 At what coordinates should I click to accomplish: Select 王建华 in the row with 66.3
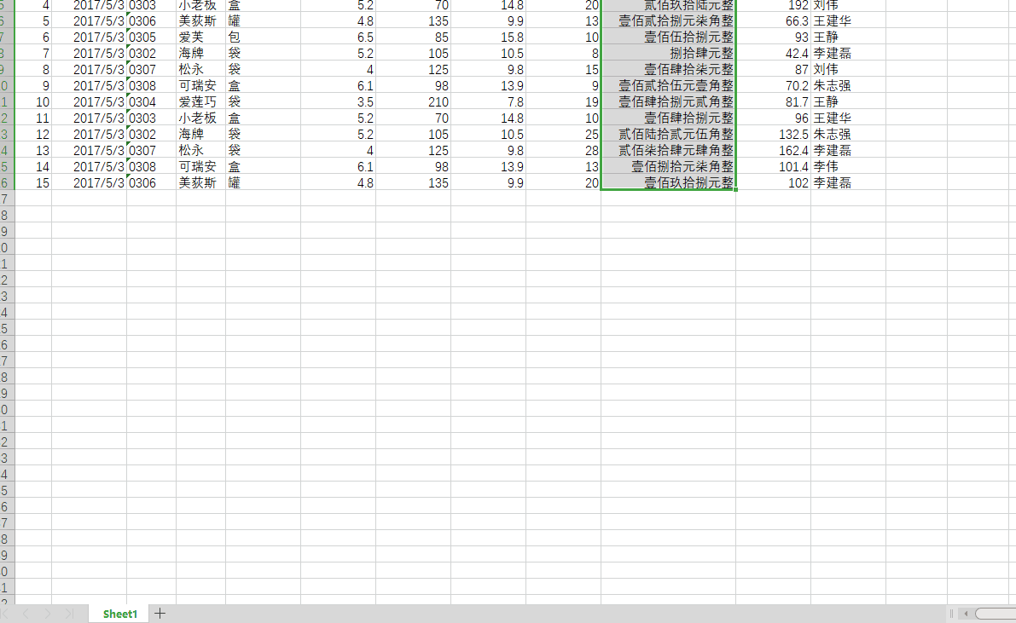tap(848, 20)
